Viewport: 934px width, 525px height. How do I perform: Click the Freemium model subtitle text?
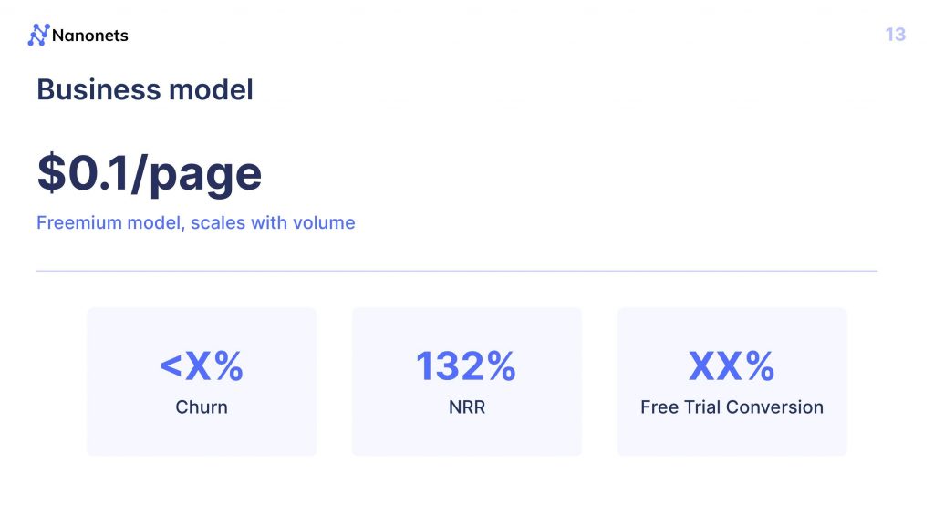pos(196,222)
